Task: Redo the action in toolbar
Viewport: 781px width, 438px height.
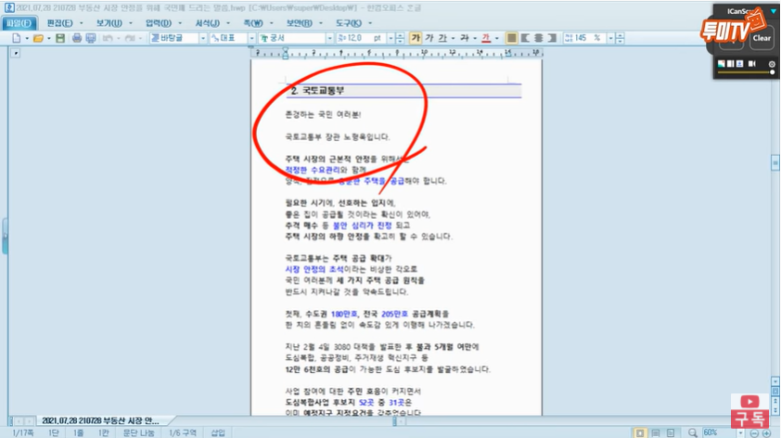Action: 130,38
